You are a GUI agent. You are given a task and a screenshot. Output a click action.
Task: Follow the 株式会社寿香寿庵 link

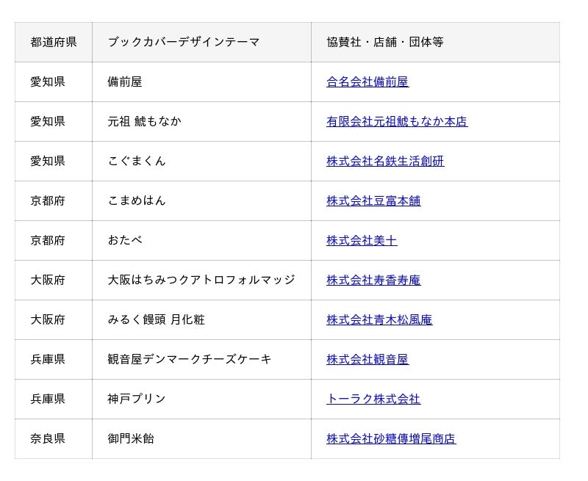click(x=373, y=281)
